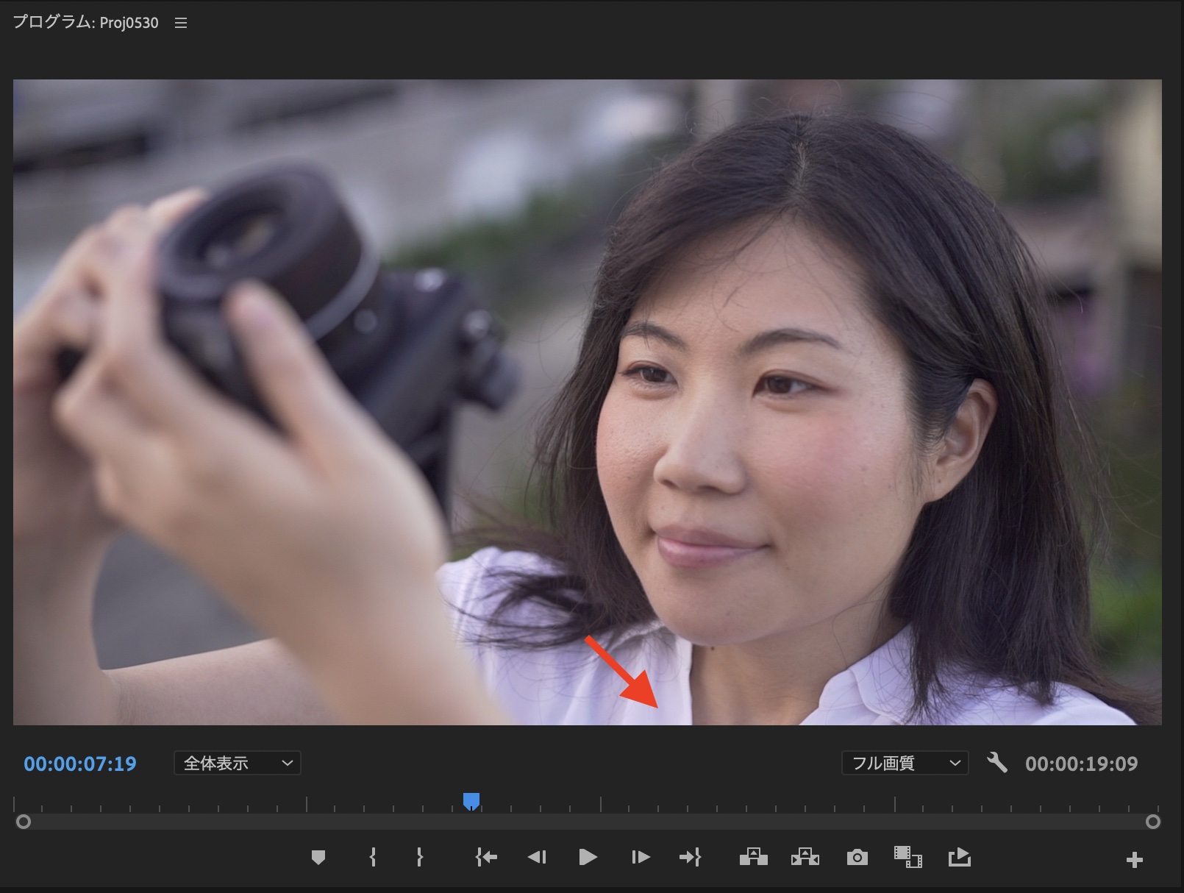Click the export media share icon

click(x=959, y=857)
